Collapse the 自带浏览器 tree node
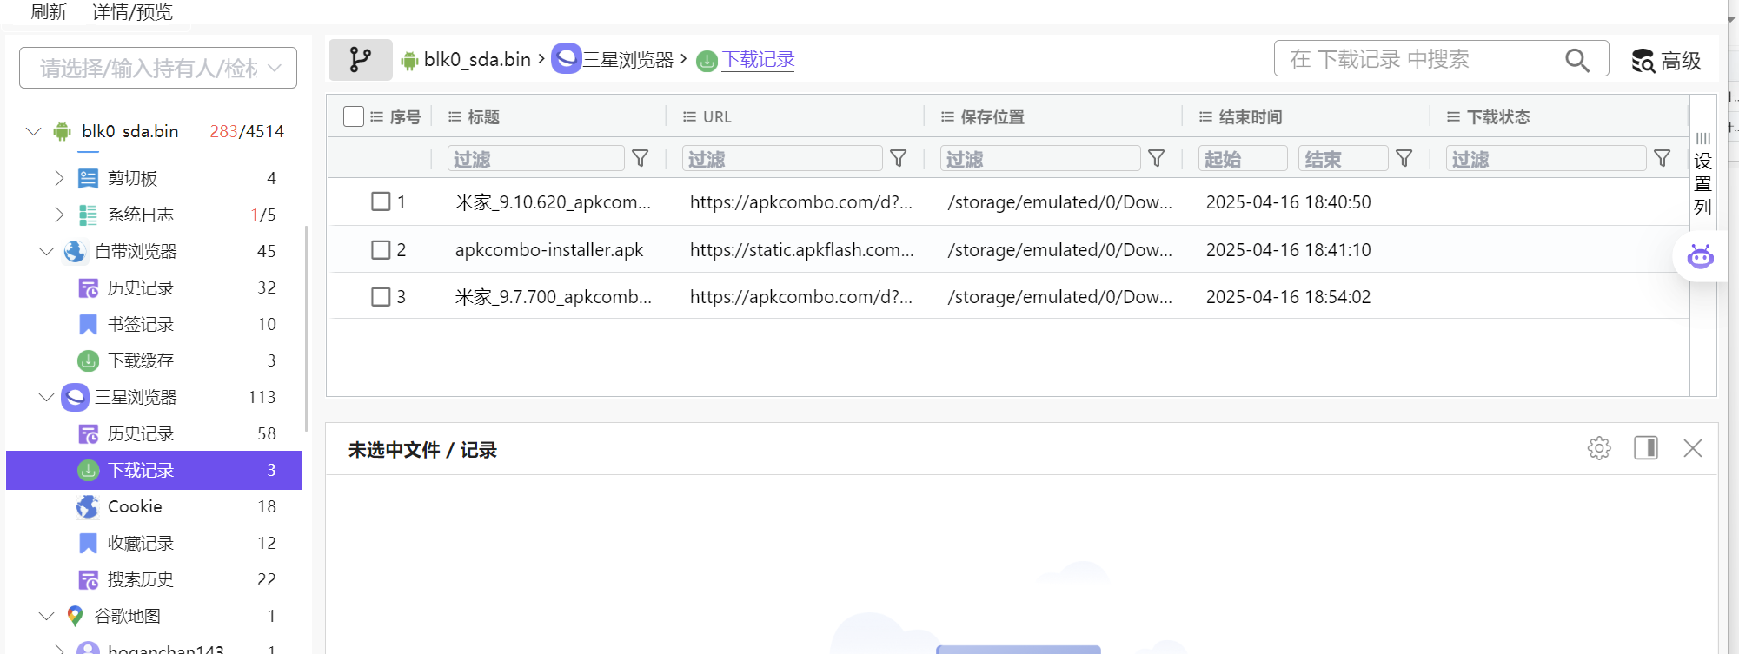Image resolution: width=1739 pixels, height=654 pixels. (47, 251)
